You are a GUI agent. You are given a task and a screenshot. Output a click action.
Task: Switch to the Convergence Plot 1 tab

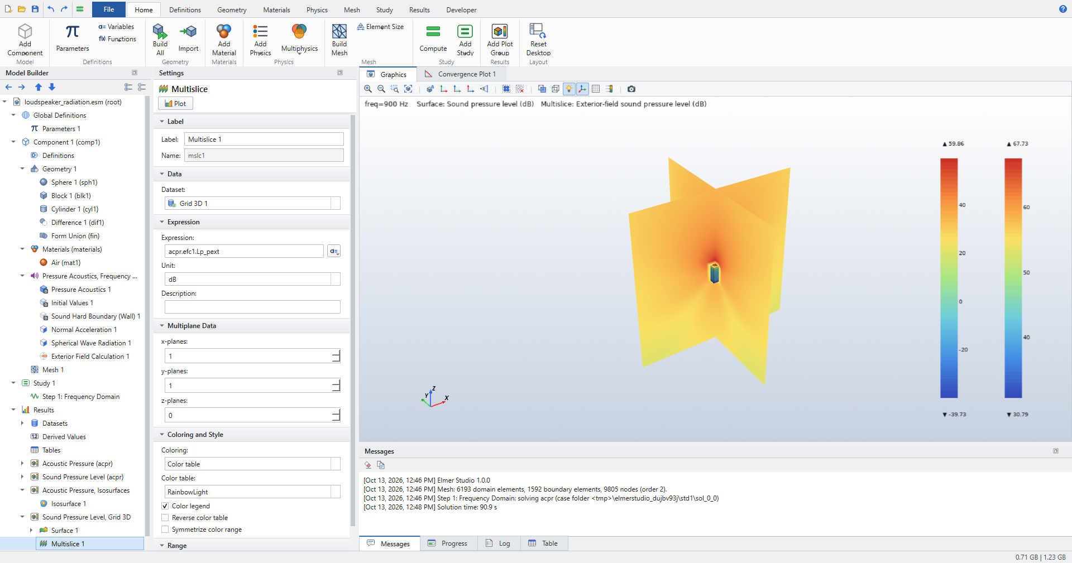[461, 74]
